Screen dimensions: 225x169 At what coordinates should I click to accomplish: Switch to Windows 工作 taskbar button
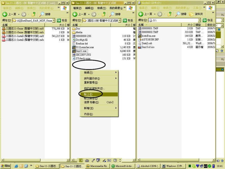(173, 166)
